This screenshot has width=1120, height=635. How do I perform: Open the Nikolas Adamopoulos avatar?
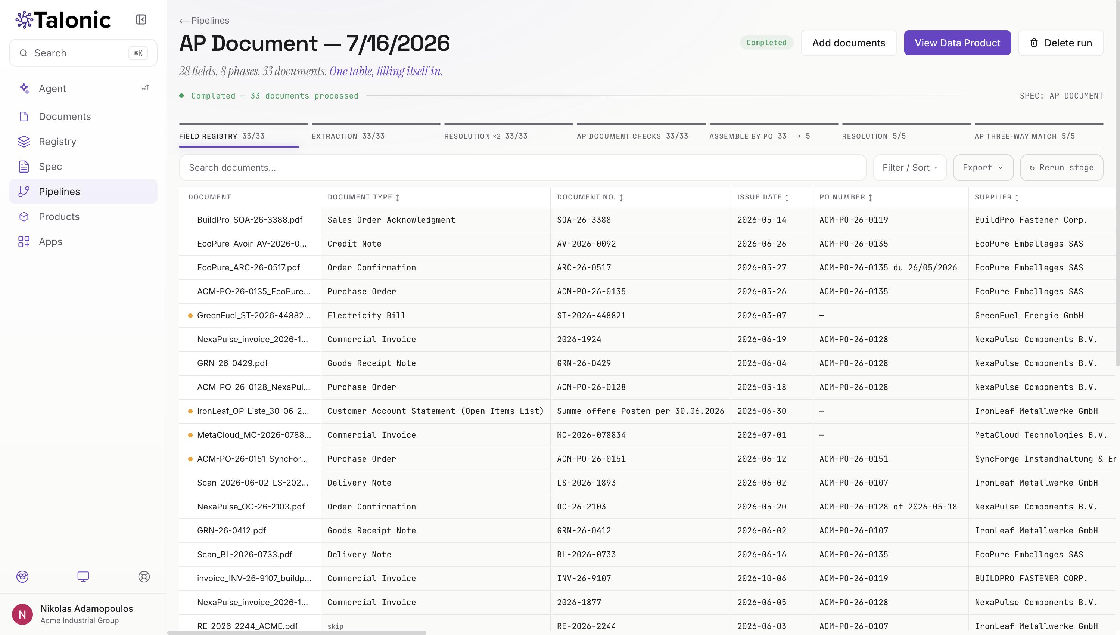22,614
